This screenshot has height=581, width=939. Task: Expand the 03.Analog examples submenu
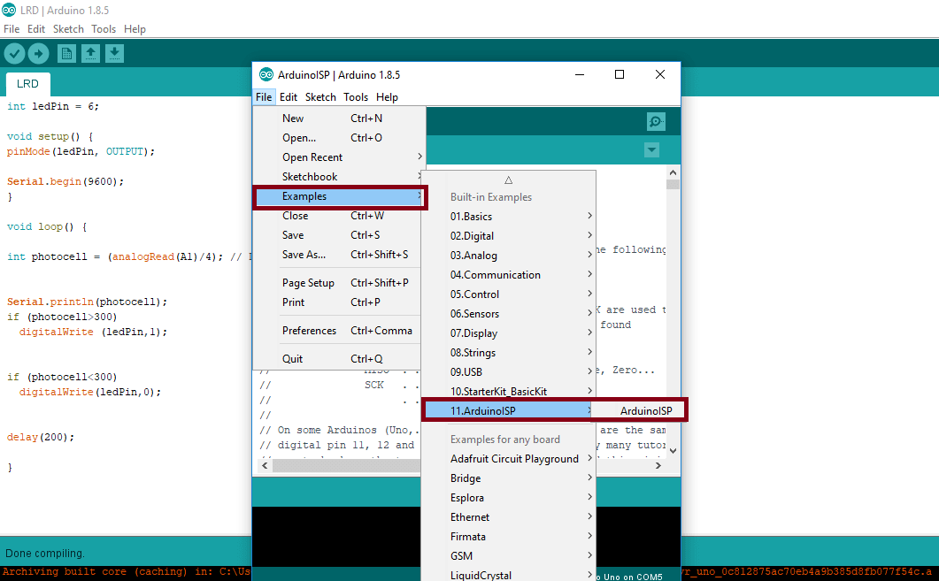pos(508,256)
